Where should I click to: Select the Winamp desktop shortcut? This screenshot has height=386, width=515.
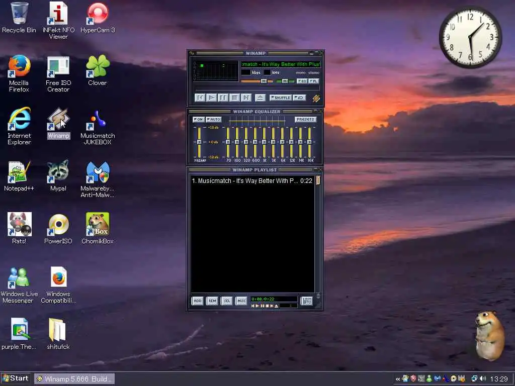click(58, 124)
